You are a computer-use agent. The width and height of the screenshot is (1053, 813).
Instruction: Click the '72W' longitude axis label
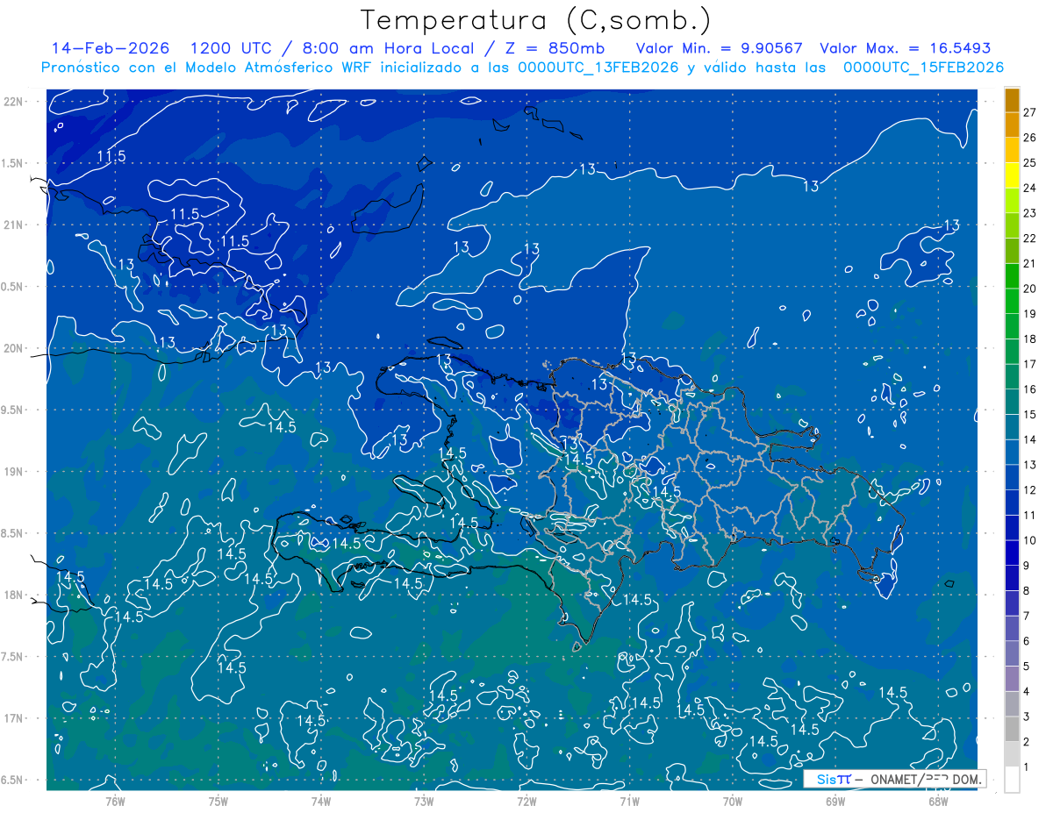point(526,801)
